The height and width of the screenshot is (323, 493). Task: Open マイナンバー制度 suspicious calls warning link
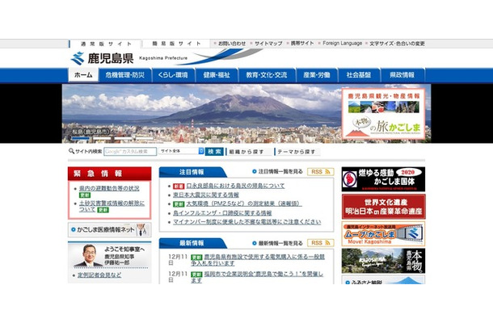pos(247,222)
